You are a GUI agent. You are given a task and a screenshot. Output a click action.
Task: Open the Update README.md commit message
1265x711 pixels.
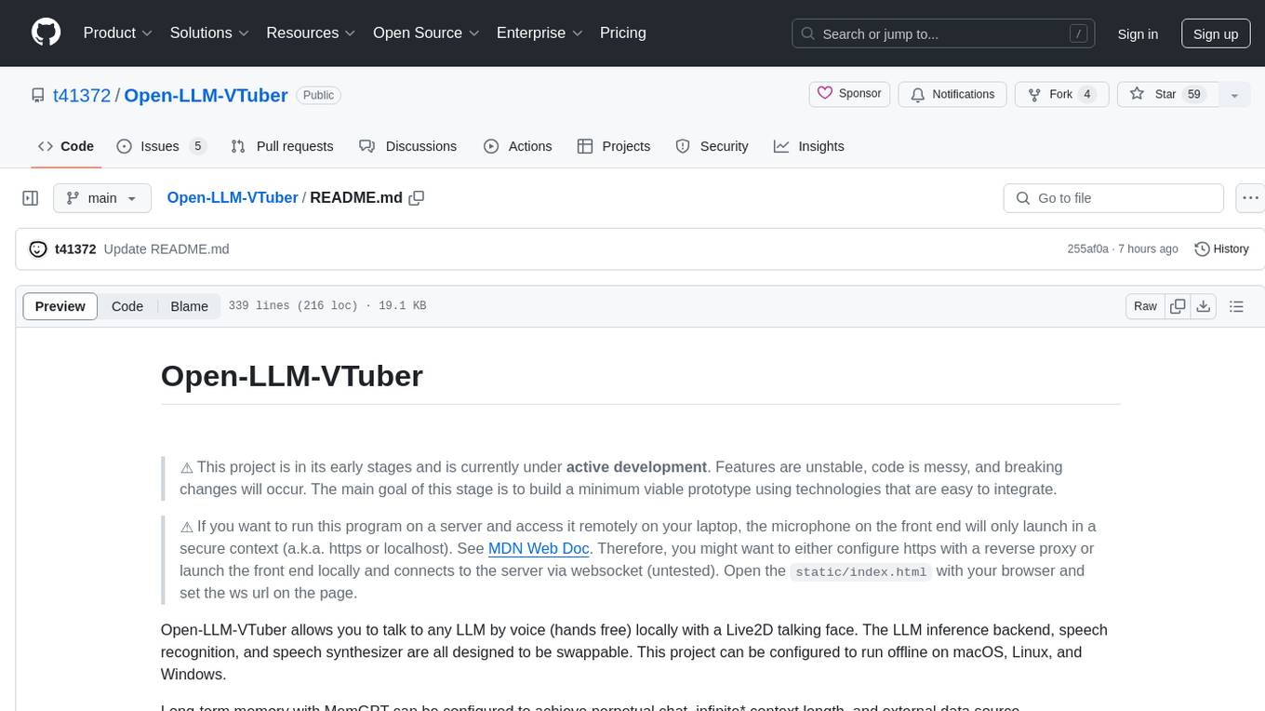click(x=166, y=249)
